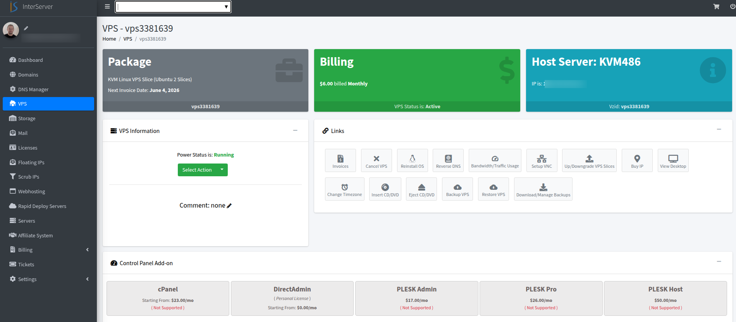Click Home breadcrumb link
This screenshot has height=322, width=736.
[x=109, y=39]
